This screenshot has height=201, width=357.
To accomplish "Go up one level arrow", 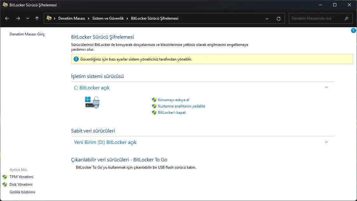I will pos(37,18).
